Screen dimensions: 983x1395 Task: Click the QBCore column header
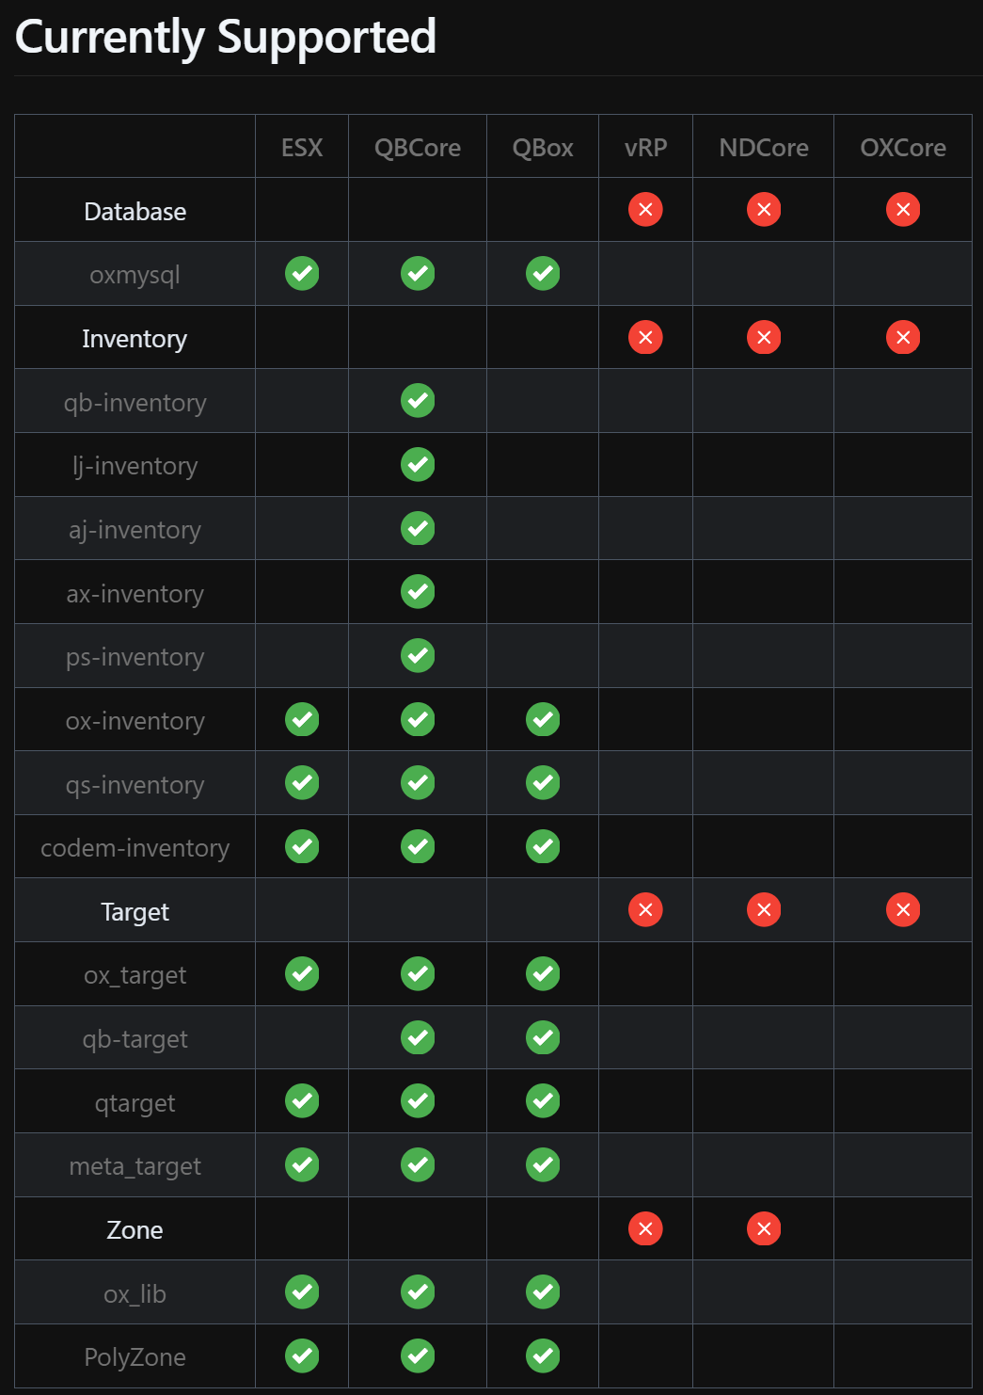[418, 148]
